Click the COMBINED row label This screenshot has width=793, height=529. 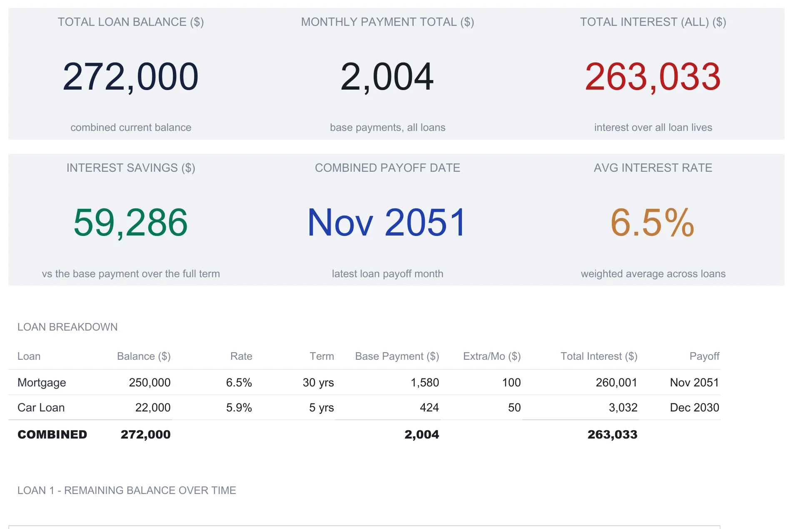(52, 435)
